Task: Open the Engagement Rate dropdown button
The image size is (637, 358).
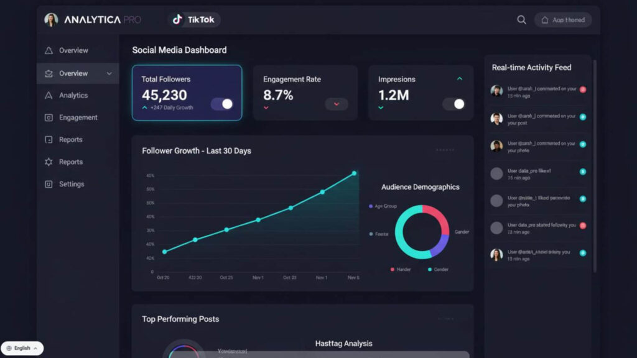Action: coord(337,104)
